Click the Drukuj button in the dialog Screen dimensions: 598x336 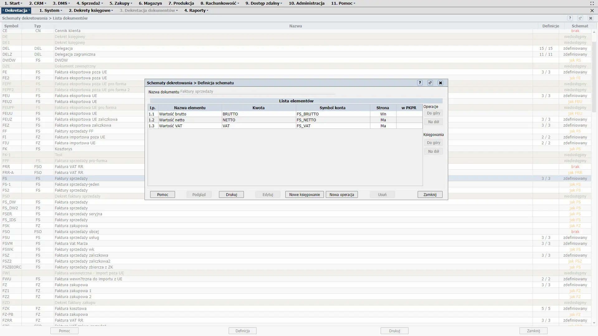(231, 195)
